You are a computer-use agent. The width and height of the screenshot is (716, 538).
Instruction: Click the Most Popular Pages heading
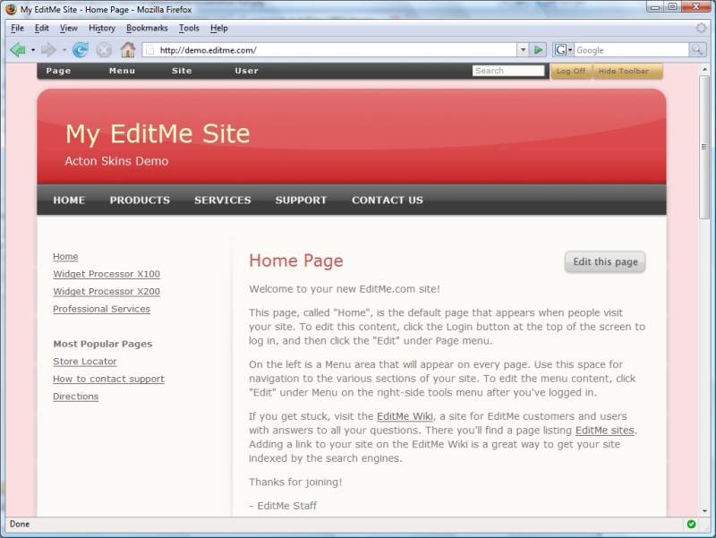[103, 344]
